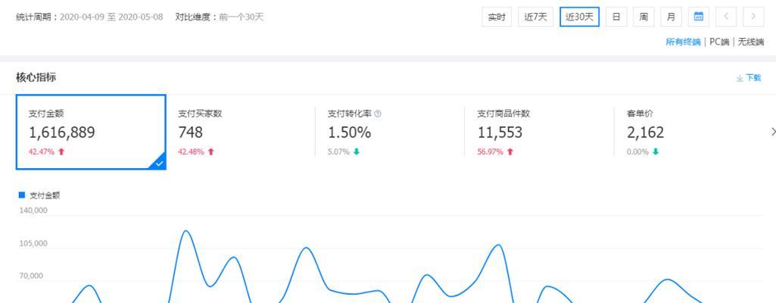Show more metrics with right chevron
Image resolution: width=776 pixels, height=303 pixels.
point(773,132)
